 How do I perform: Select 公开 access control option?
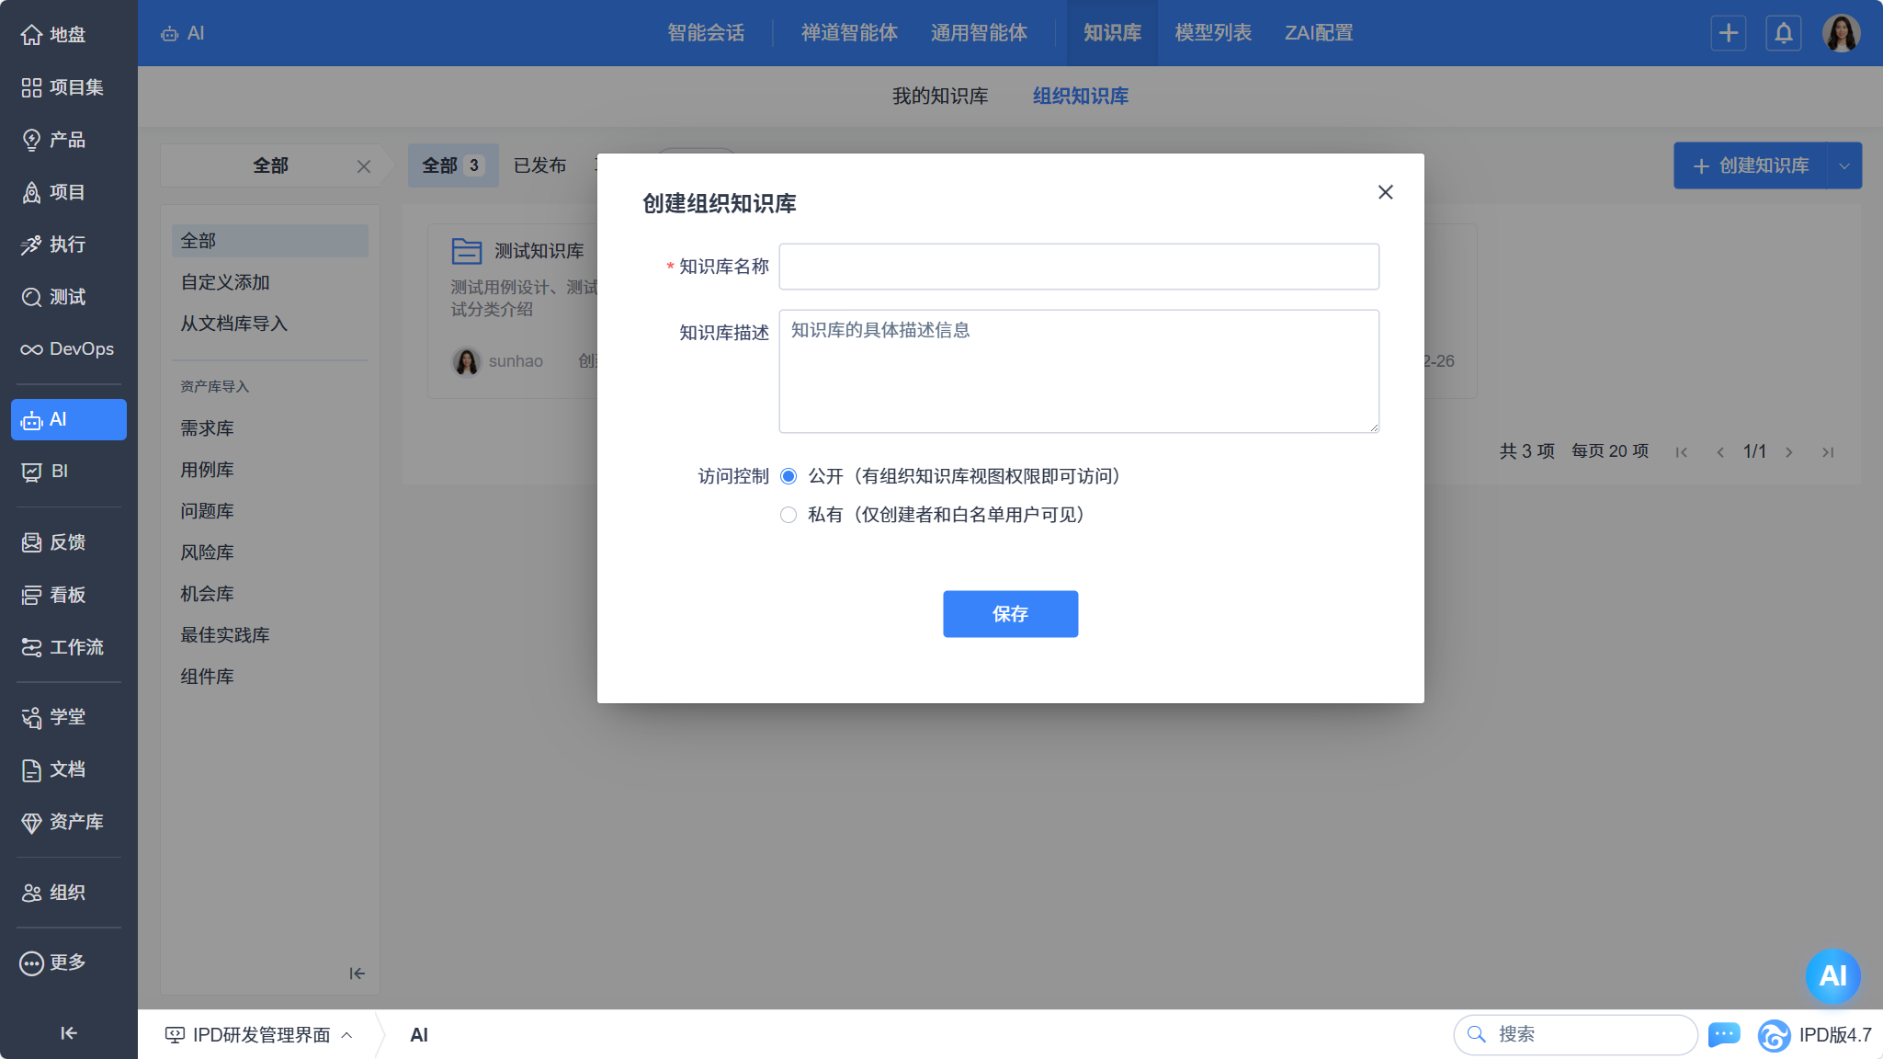(x=788, y=476)
